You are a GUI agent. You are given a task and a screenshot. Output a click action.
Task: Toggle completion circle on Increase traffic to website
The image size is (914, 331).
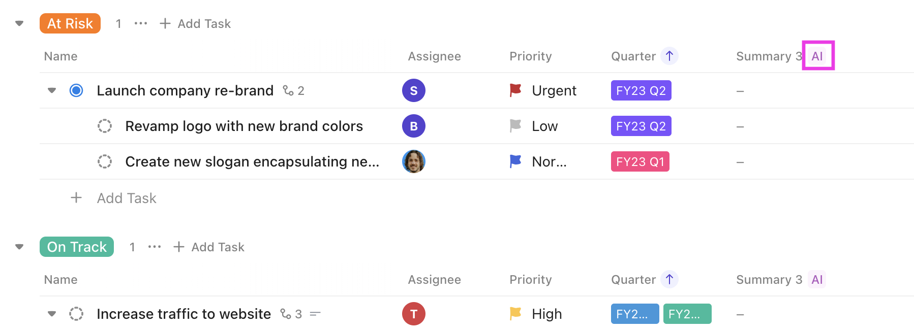point(76,313)
